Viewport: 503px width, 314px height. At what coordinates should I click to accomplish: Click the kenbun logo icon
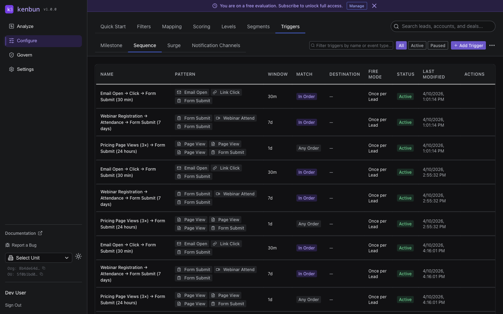tap(9, 9)
